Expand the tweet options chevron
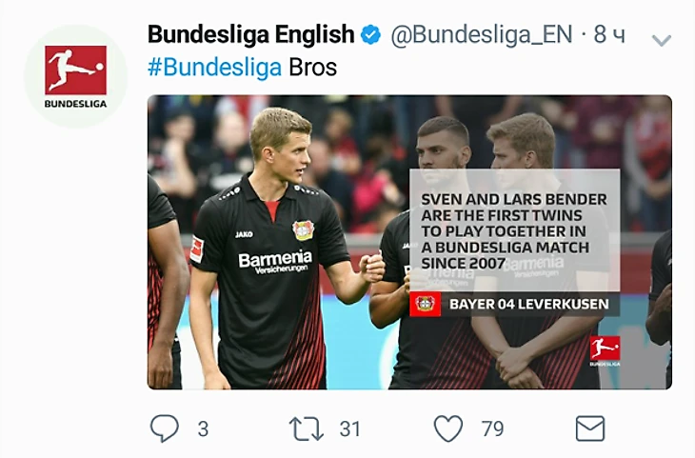This screenshot has width=695, height=458. coord(662,40)
